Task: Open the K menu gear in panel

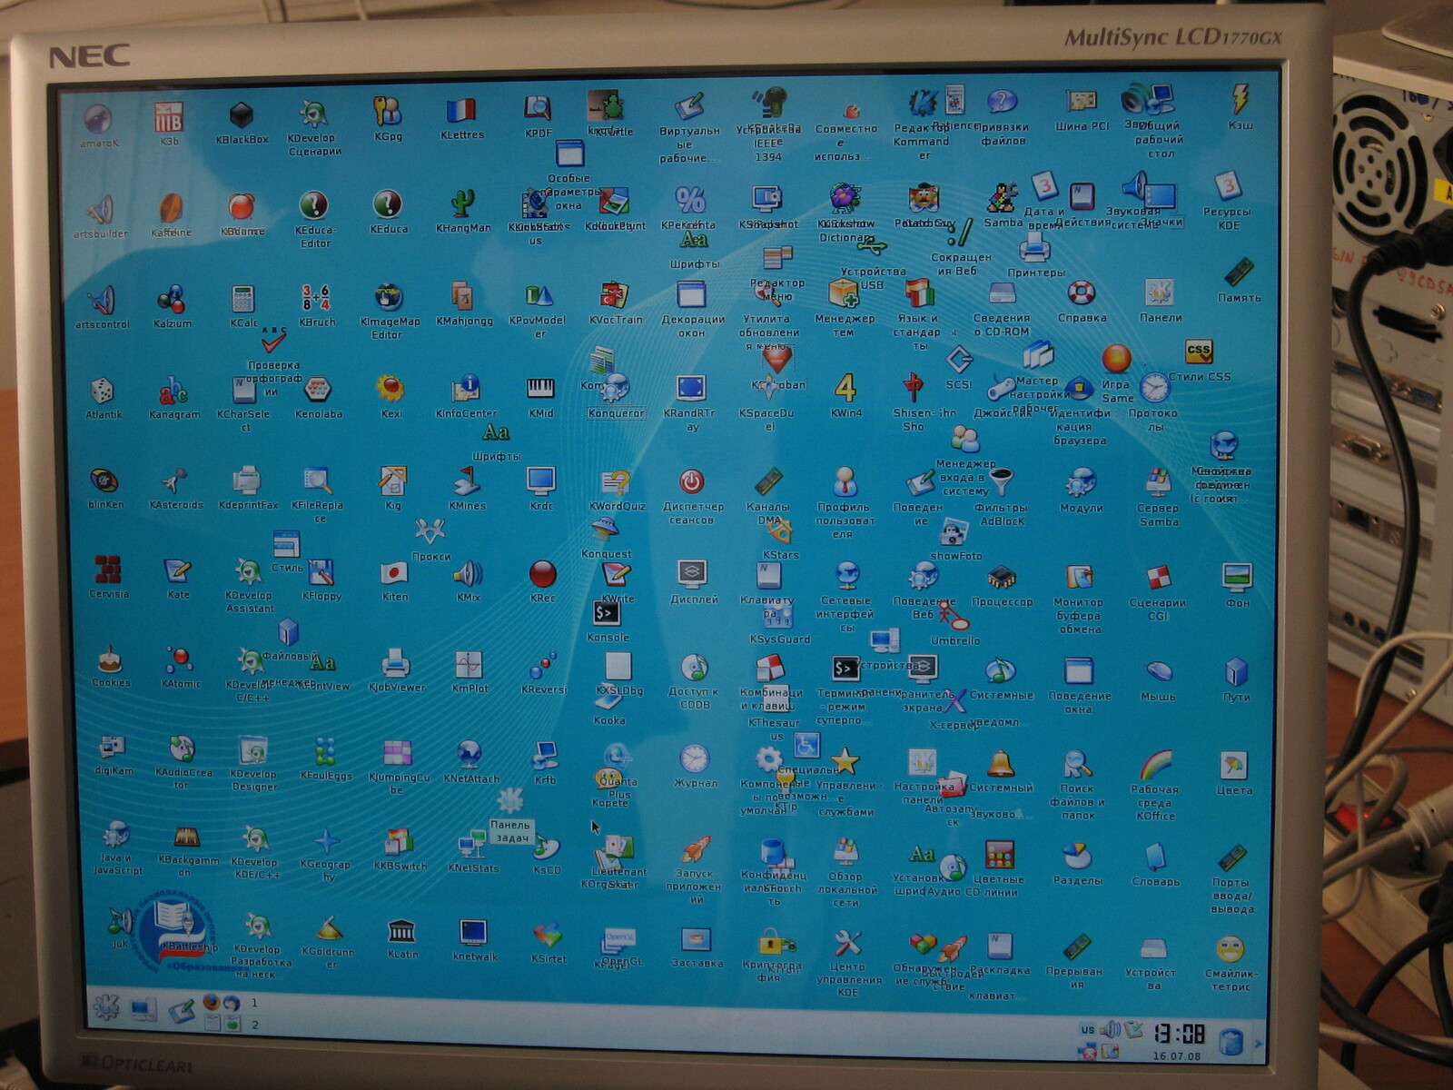Action: pyautogui.click(x=106, y=1007)
